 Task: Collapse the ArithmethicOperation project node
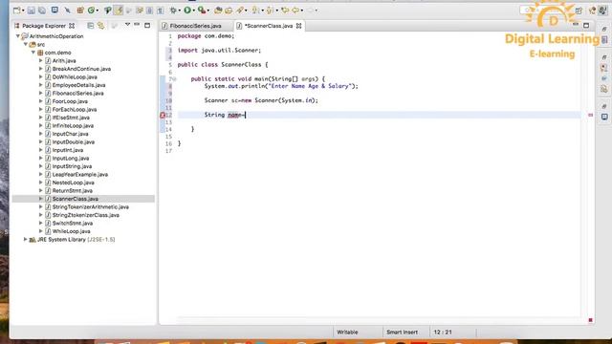(x=17, y=36)
